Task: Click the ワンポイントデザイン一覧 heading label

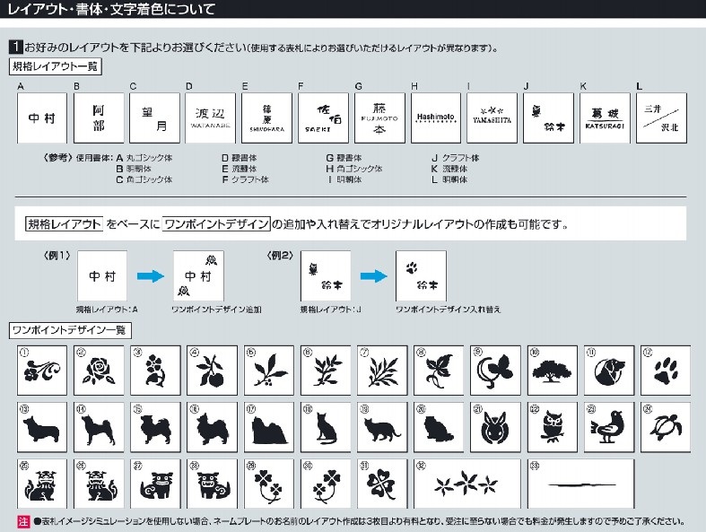Action: [x=66, y=331]
